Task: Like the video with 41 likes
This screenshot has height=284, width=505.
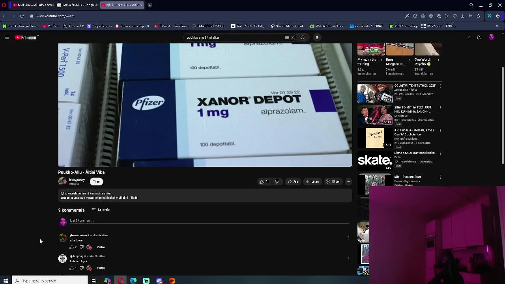Action: (x=264, y=182)
